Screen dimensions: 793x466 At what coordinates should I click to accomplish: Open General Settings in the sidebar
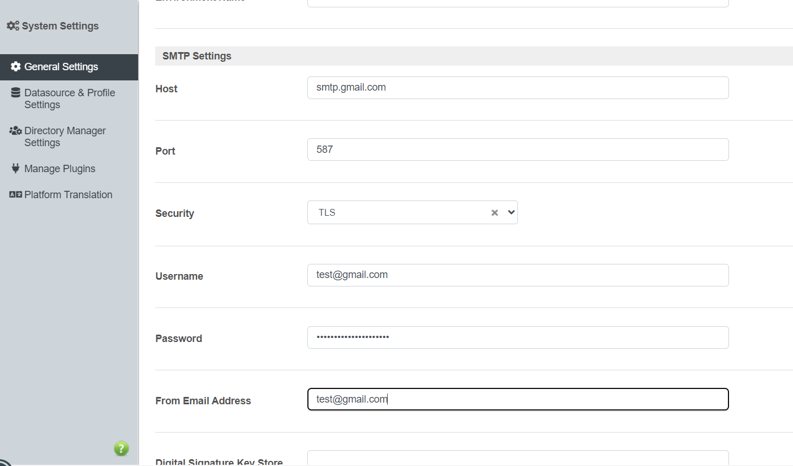(61, 67)
